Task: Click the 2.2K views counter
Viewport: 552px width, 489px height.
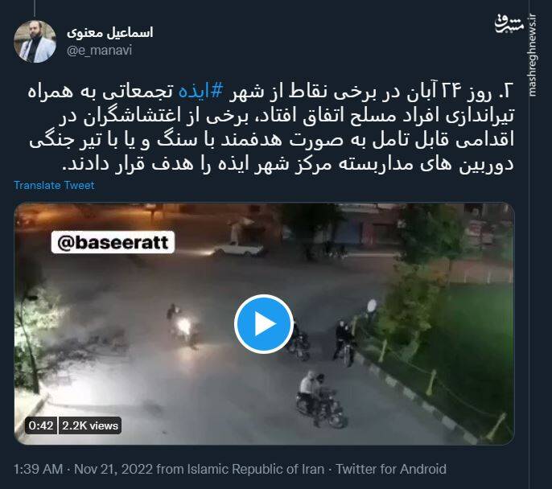Action: 90,425
